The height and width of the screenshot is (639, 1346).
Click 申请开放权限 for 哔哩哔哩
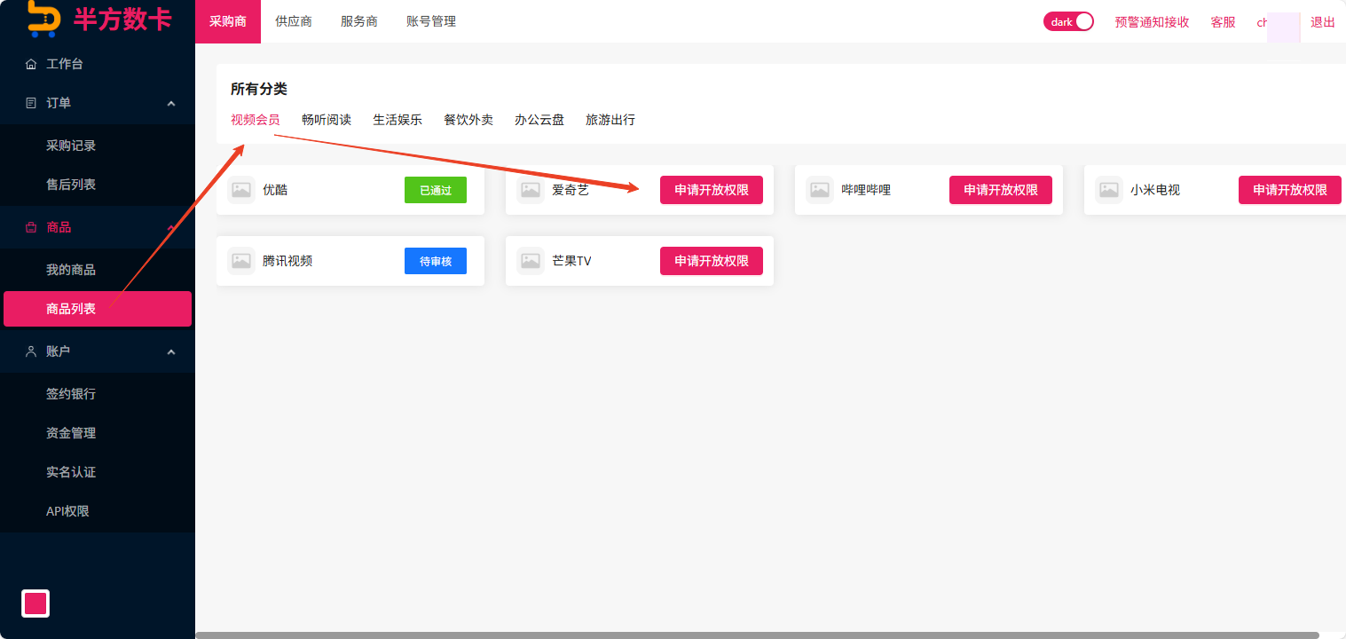point(1001,190)
